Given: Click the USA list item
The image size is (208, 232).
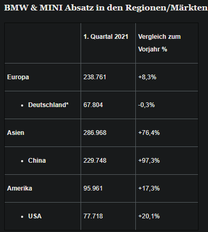Looking at the screenshot, I should click(x=35, y=216).
